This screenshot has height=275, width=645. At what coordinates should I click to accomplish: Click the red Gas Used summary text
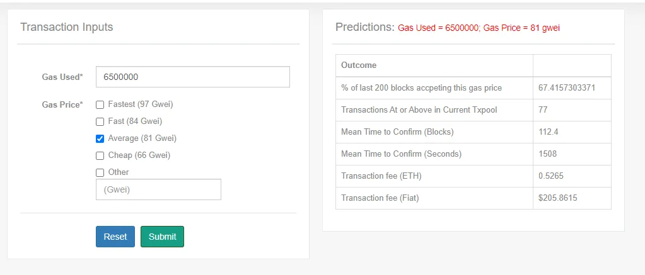pos(438,28)
